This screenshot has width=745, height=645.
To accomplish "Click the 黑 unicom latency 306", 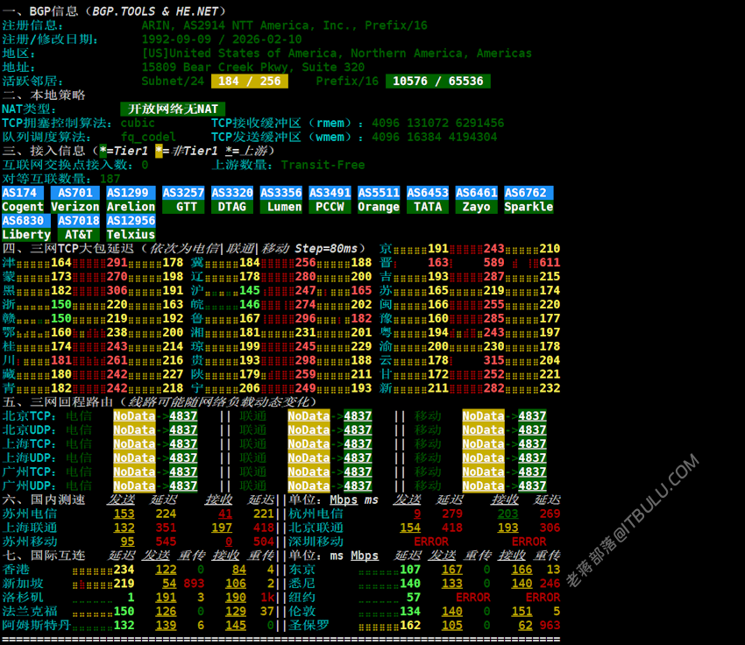I will click(x=117, y=291).
